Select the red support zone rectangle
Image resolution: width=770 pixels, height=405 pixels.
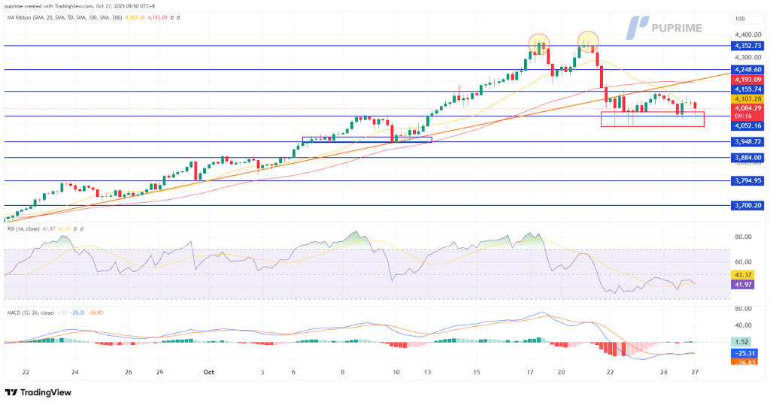(x=652, y=119)
